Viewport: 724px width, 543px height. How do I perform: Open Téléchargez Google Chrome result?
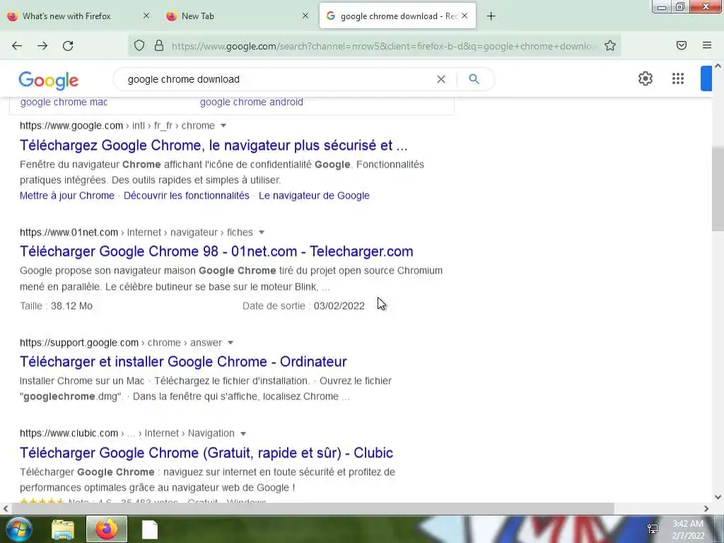point(214,146)
